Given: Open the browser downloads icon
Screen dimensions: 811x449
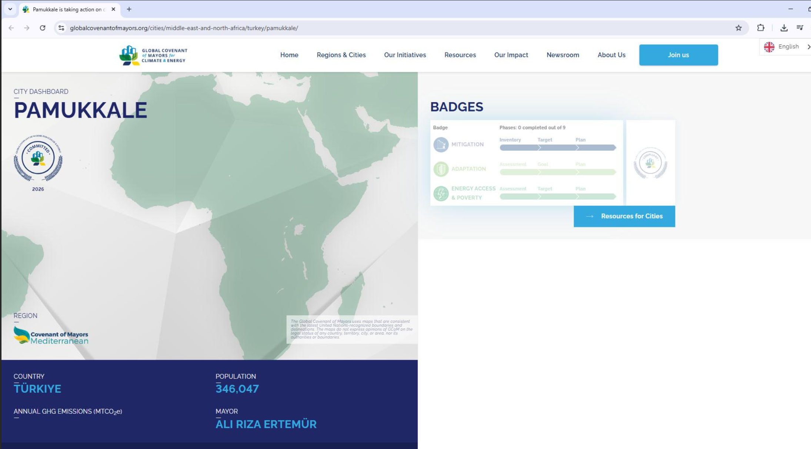Looking at the screenshot, I should coord(784,28).
